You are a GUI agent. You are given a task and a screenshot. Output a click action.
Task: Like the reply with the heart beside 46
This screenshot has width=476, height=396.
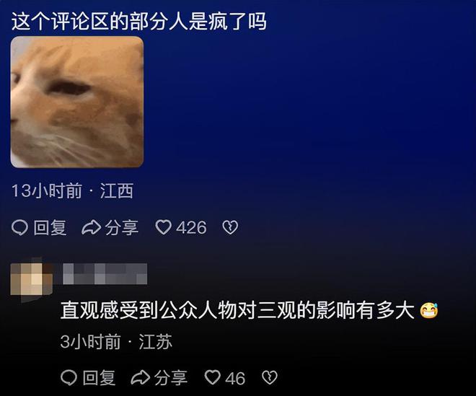pos(213,377)
